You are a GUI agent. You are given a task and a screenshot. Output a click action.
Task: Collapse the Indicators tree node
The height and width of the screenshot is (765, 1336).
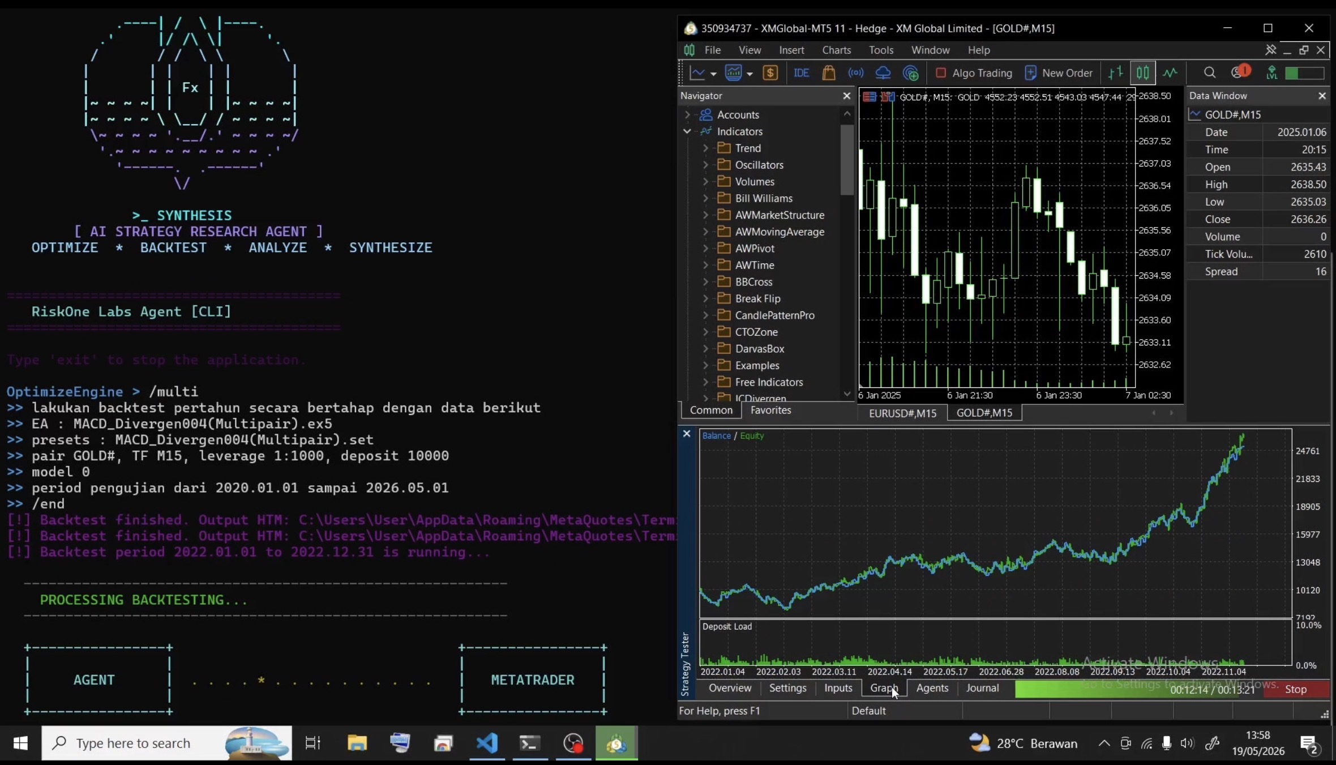(x=687, y=131)
